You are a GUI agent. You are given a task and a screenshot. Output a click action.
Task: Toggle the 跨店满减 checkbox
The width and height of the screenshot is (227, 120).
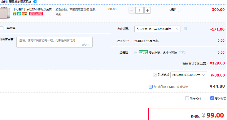point(155,75)
